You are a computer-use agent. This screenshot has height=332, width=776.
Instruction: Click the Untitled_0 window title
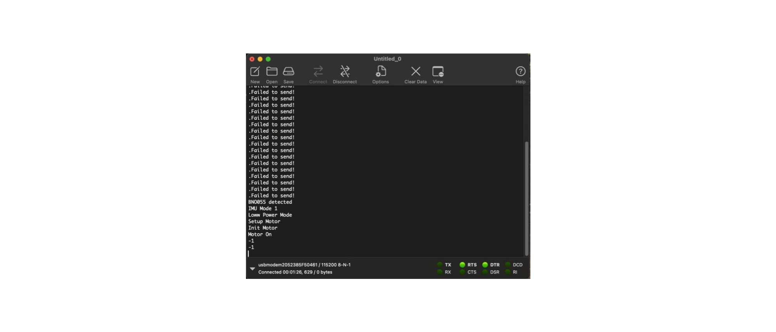[387, 59]
